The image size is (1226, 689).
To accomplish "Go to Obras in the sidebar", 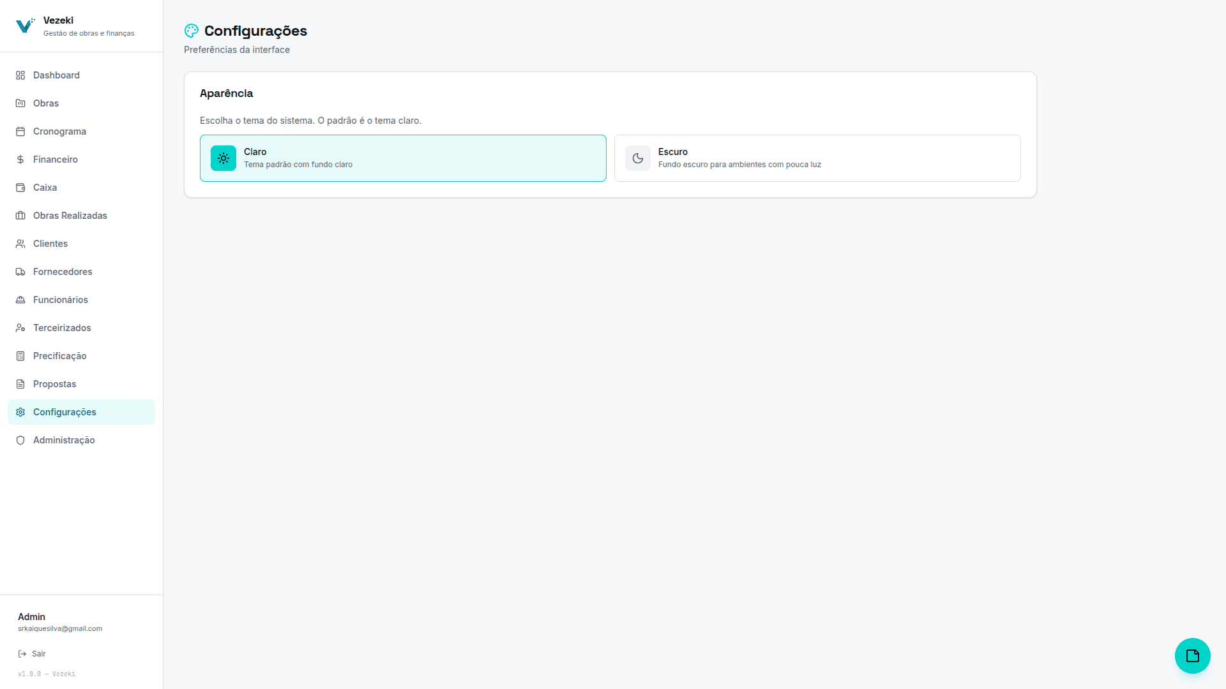I will click(x=81, y=103).
